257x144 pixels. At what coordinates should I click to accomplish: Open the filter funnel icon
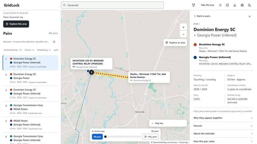pyautogui.click(x=194, y=5)
